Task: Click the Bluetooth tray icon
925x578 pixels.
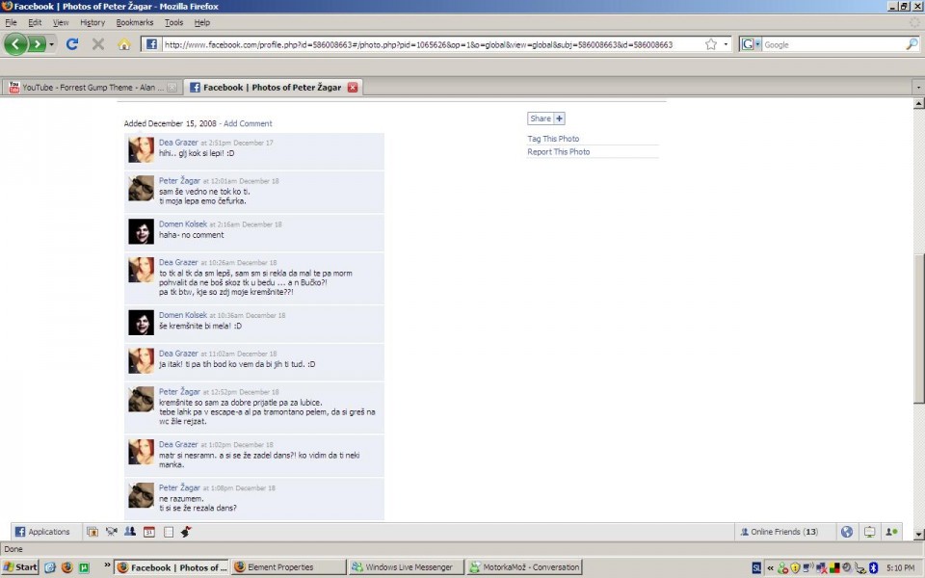Action: (x=873, y=568)
